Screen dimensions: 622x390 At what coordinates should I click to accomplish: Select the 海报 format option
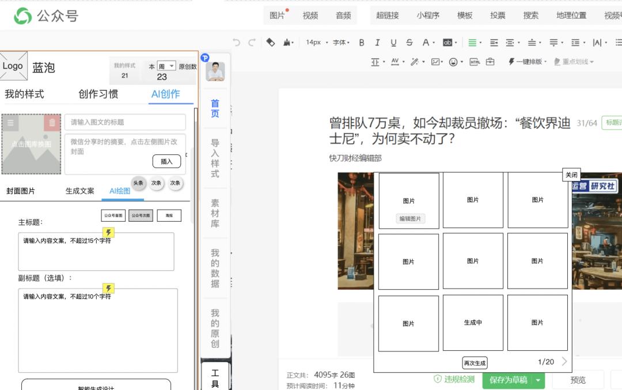tap(169, 215)
